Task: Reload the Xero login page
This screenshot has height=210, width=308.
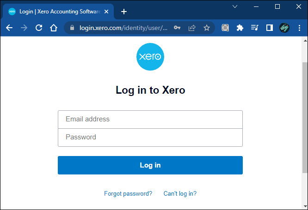Action: (x=39, y=28)
